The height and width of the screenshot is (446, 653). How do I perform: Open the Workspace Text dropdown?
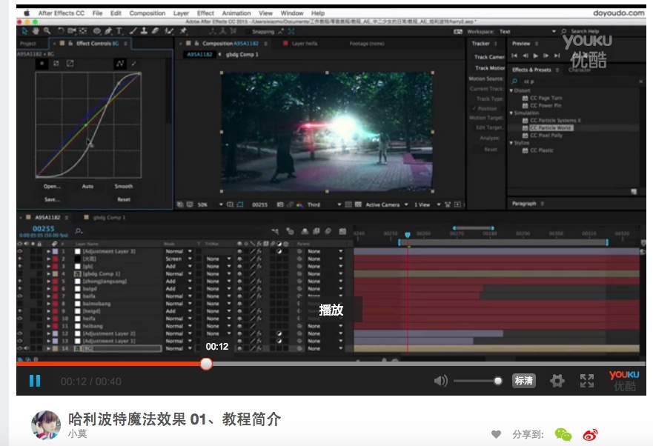[x=528, y=32]
